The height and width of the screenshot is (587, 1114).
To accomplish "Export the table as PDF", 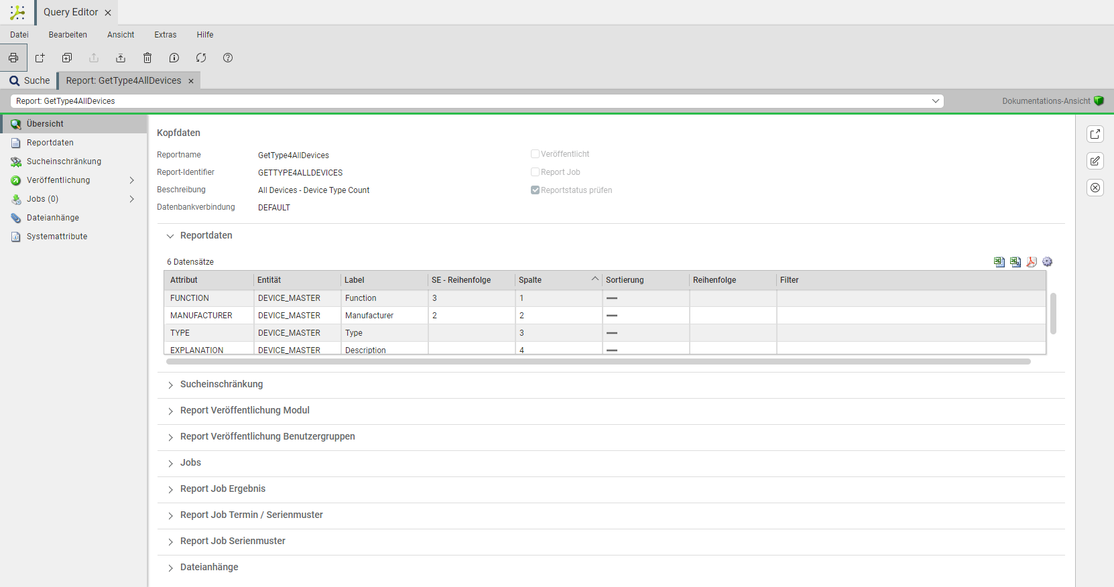I will tap(1032, 262).
